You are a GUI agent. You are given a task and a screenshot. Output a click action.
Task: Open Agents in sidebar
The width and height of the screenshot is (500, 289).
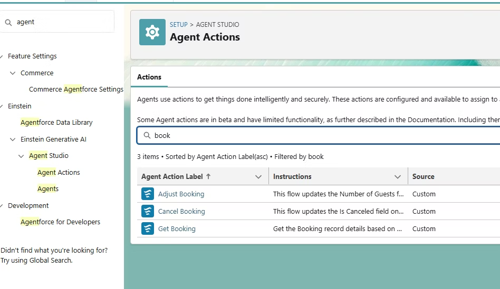pyautogui.click(x=48, y=189)
